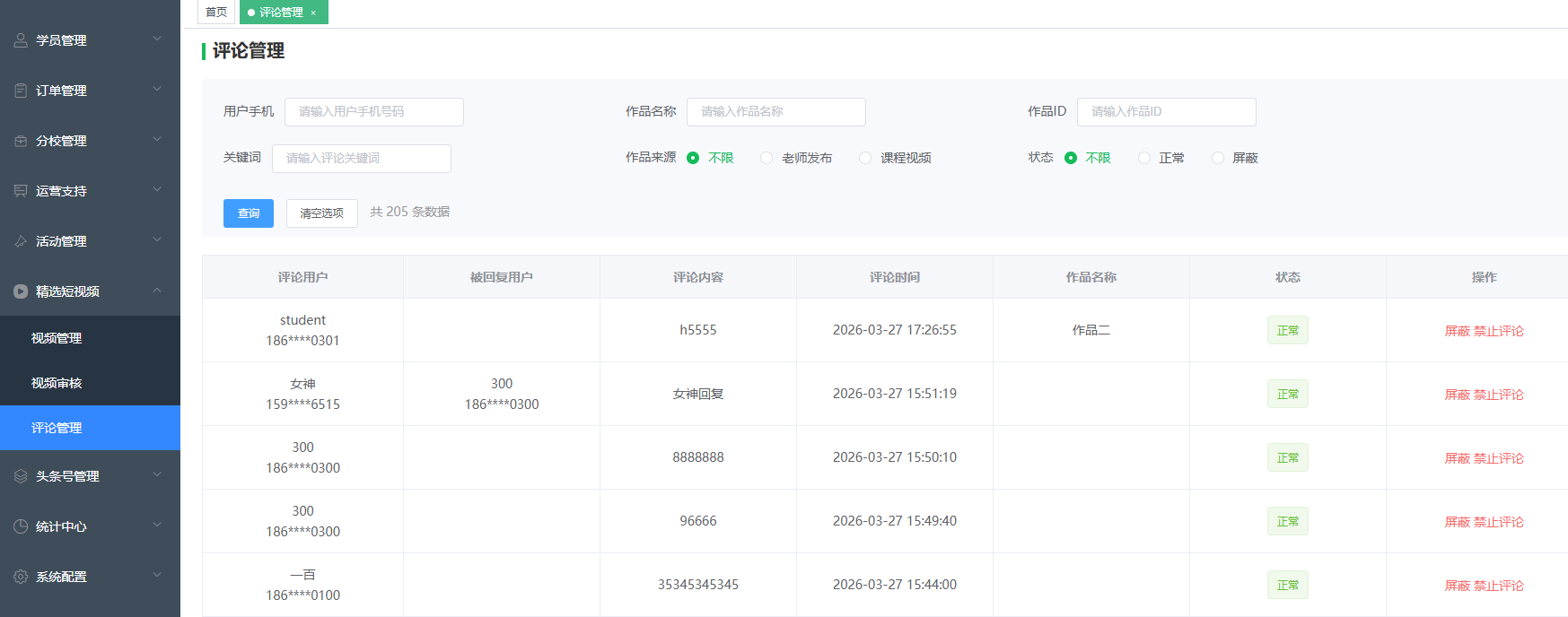
Task: Click the 精选短视频 play icon
Action: pos(21,291)
